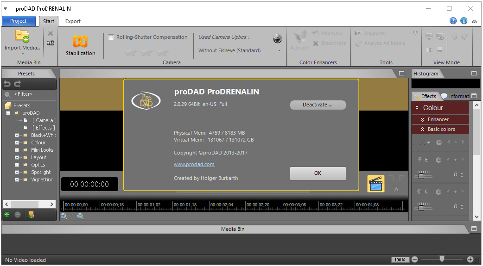Click the first monitor view mode icon
Viewport: 483px width, 266px height.
[429, 37]
